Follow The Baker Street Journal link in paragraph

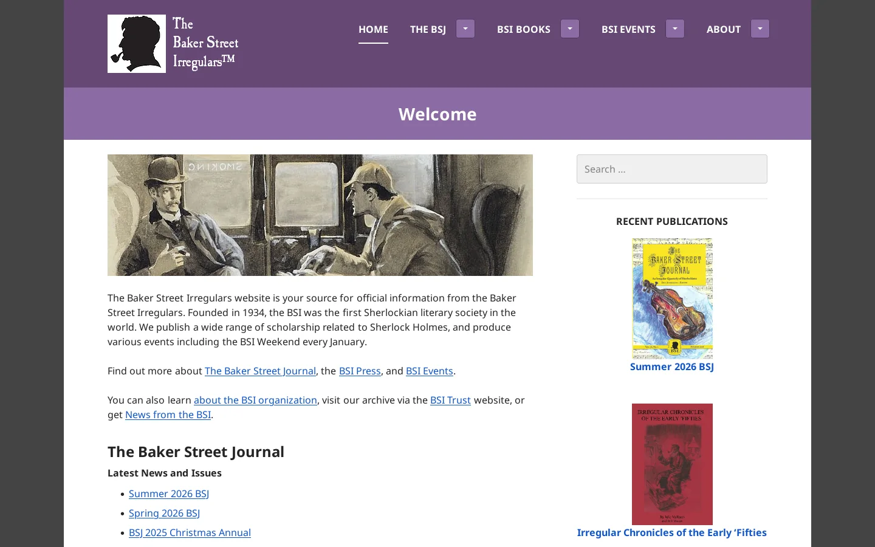coord(260,371)
